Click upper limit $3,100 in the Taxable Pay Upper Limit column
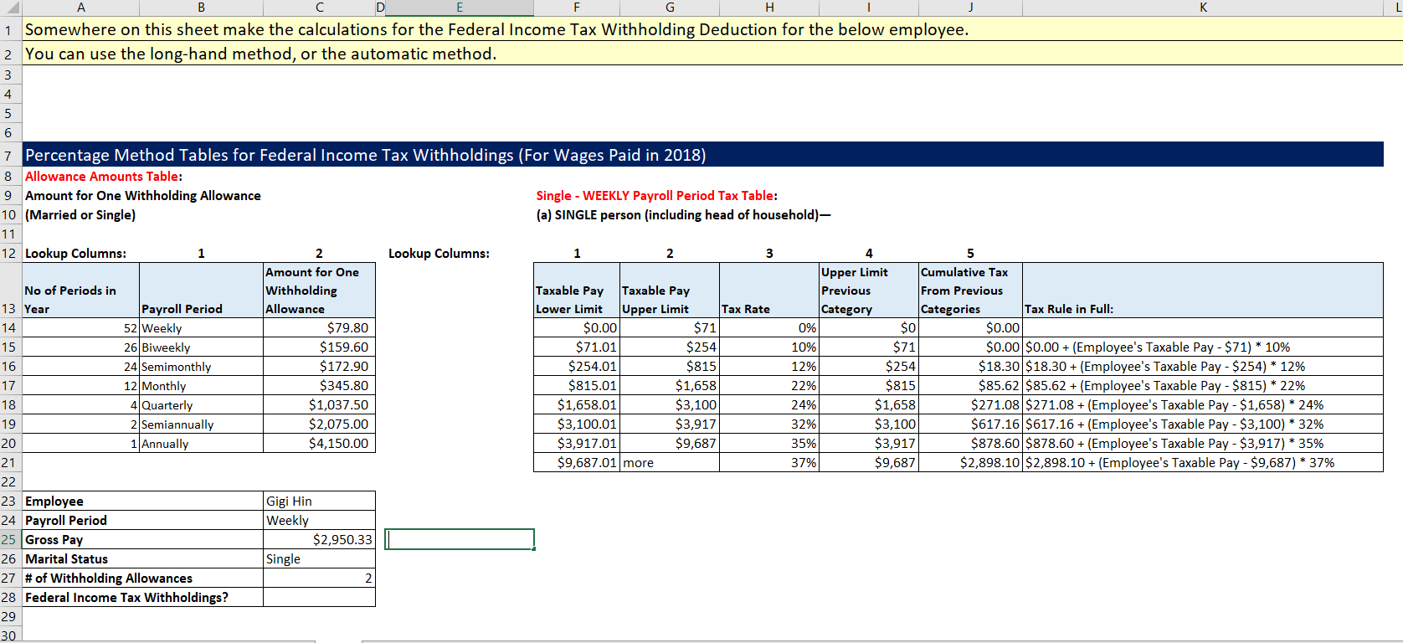 click(670, 404)
